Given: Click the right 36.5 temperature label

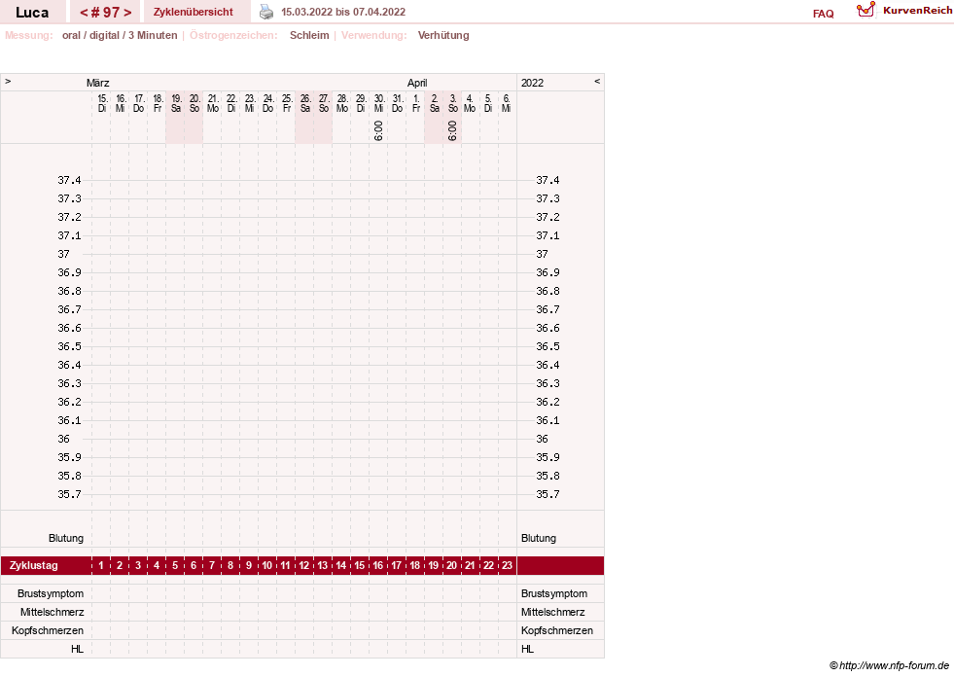Looking at the screenshot, I should 548,346.
